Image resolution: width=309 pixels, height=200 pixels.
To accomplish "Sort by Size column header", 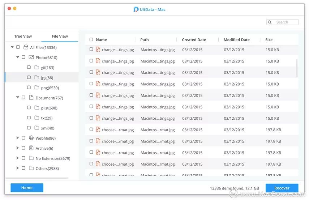I will point(269,40).
